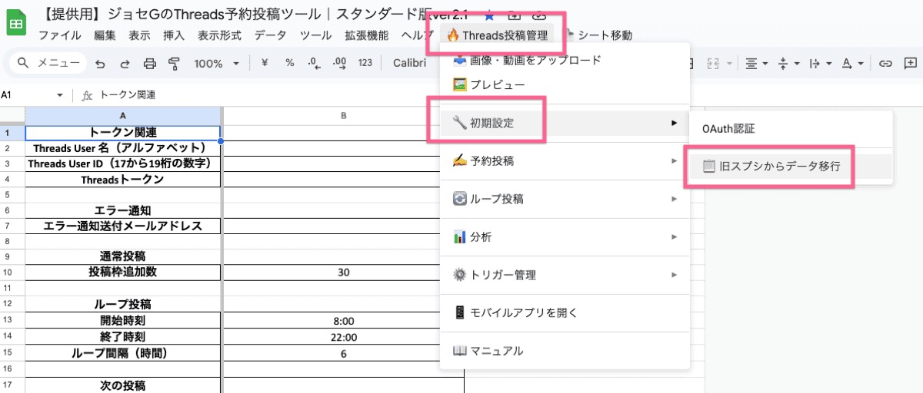Select the column A header
The height and width of the screenshot is (393, 923).
pyautogui.click(x=123, y=115)
